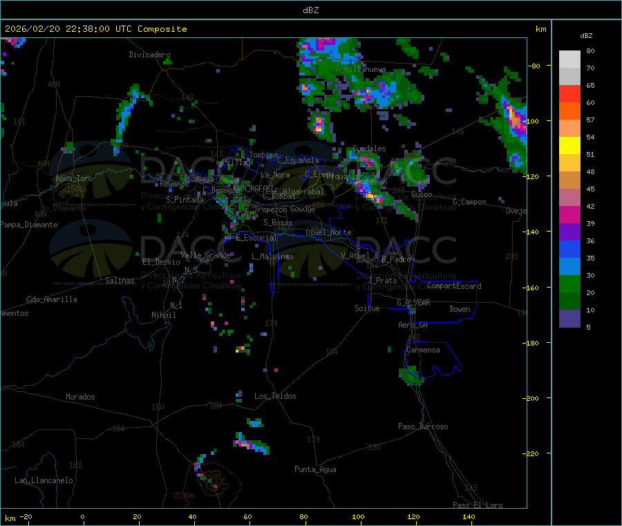Click the Pampa_Diamante label
The width and height of the screenshot is (622, 526).
click(28, 225)
